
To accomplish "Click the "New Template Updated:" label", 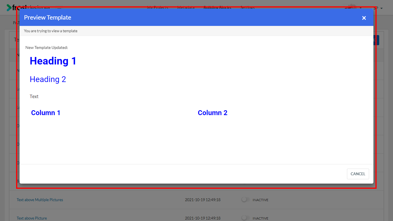I will pos(47,47).
